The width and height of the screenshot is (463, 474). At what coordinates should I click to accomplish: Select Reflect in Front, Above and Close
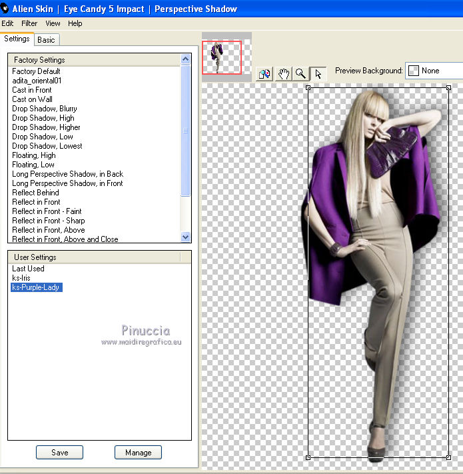pos(65,239)
